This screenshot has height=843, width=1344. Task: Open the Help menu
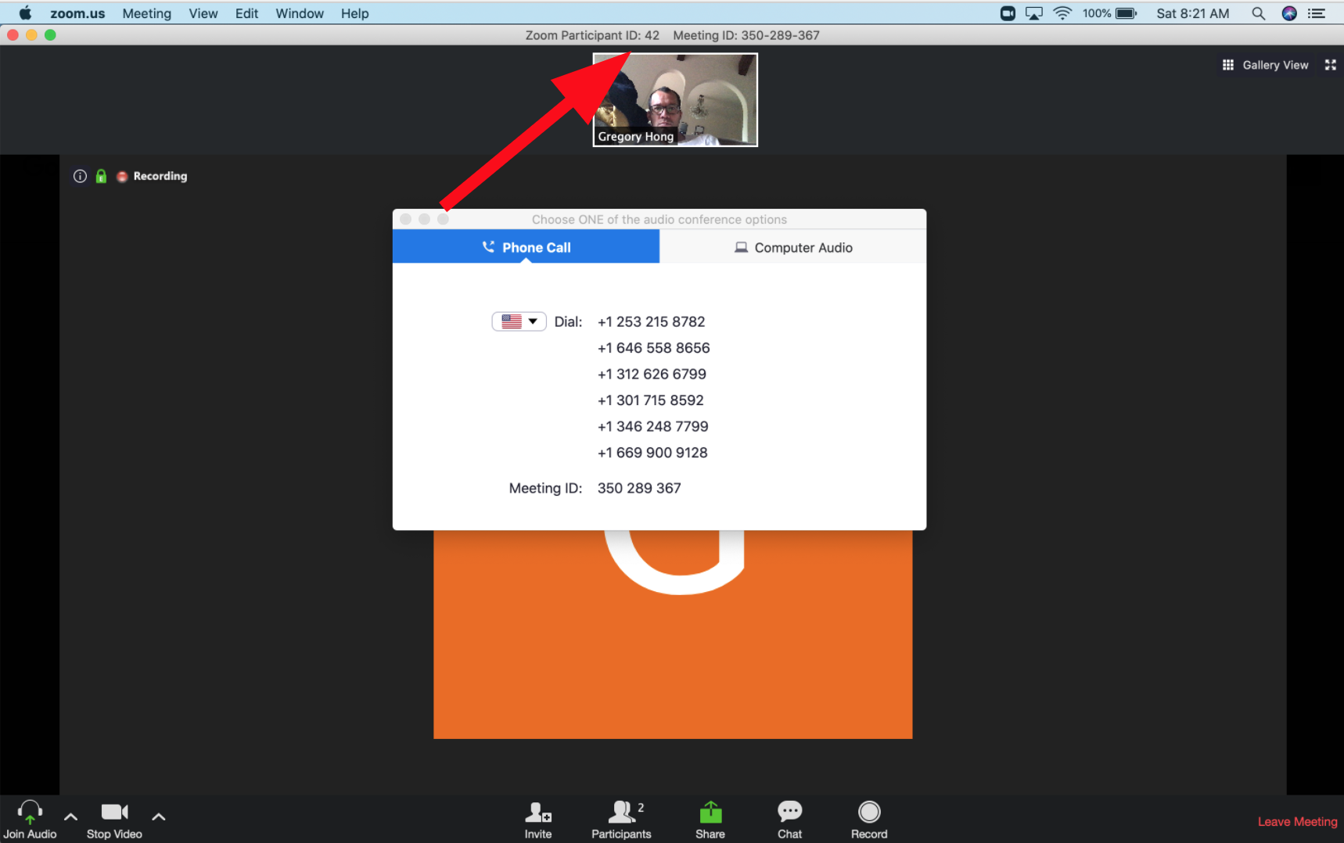coord(354,13)
